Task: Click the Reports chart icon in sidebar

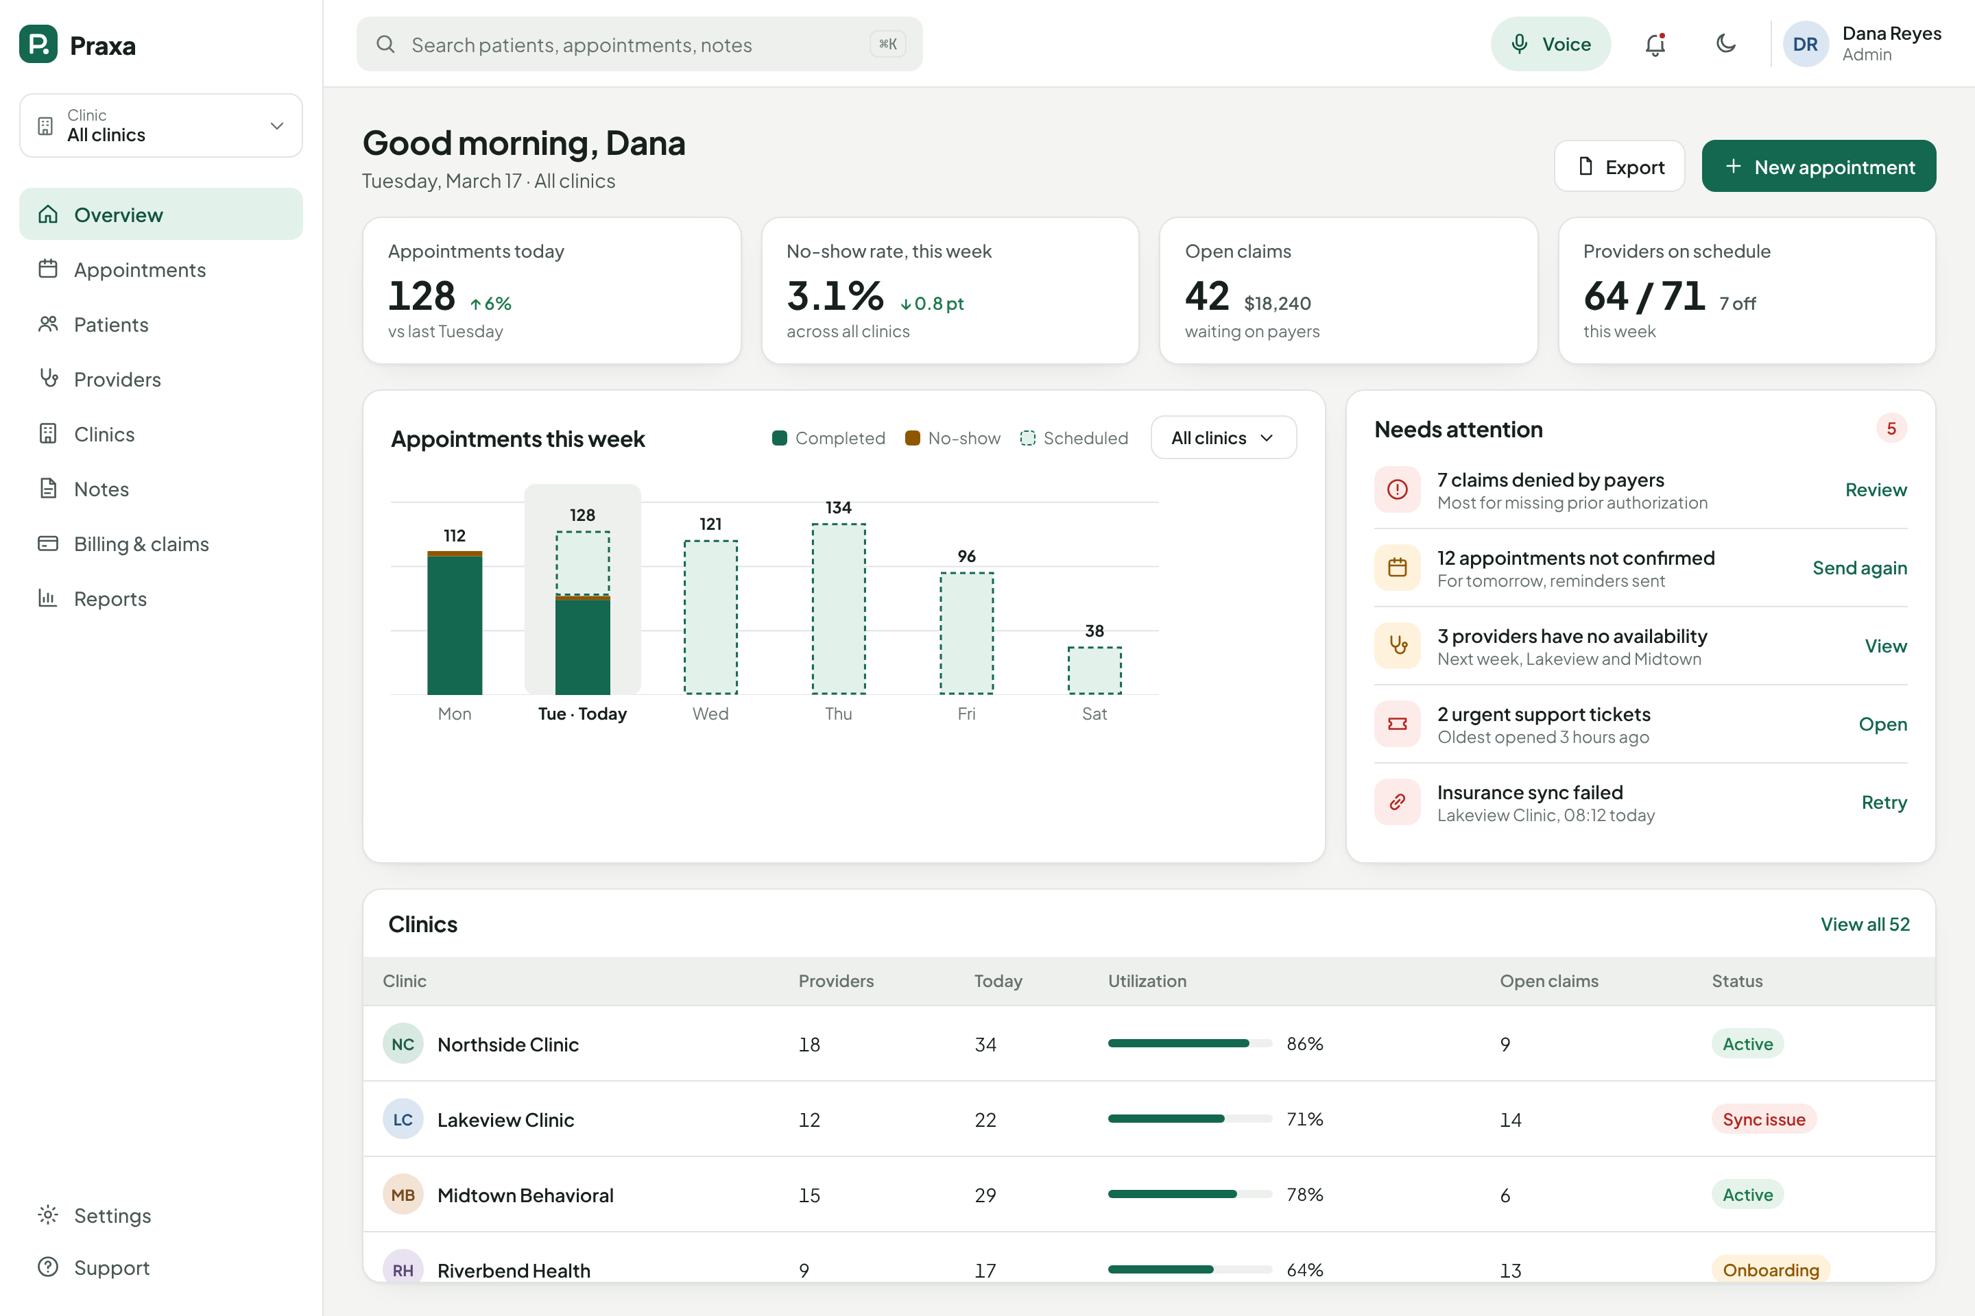Action: coord(48,598)
